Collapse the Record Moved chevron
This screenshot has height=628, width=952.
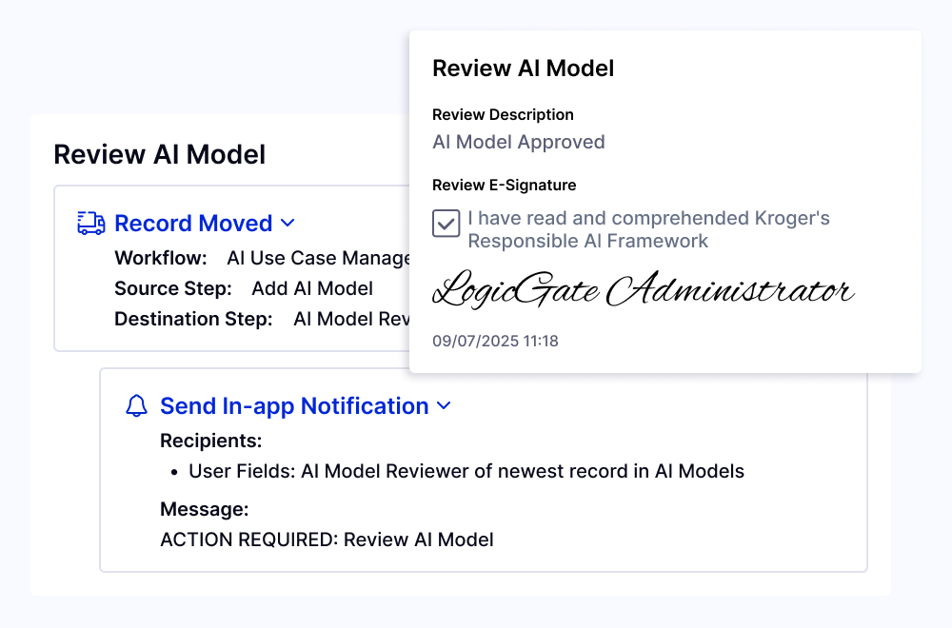pos(288,224)
